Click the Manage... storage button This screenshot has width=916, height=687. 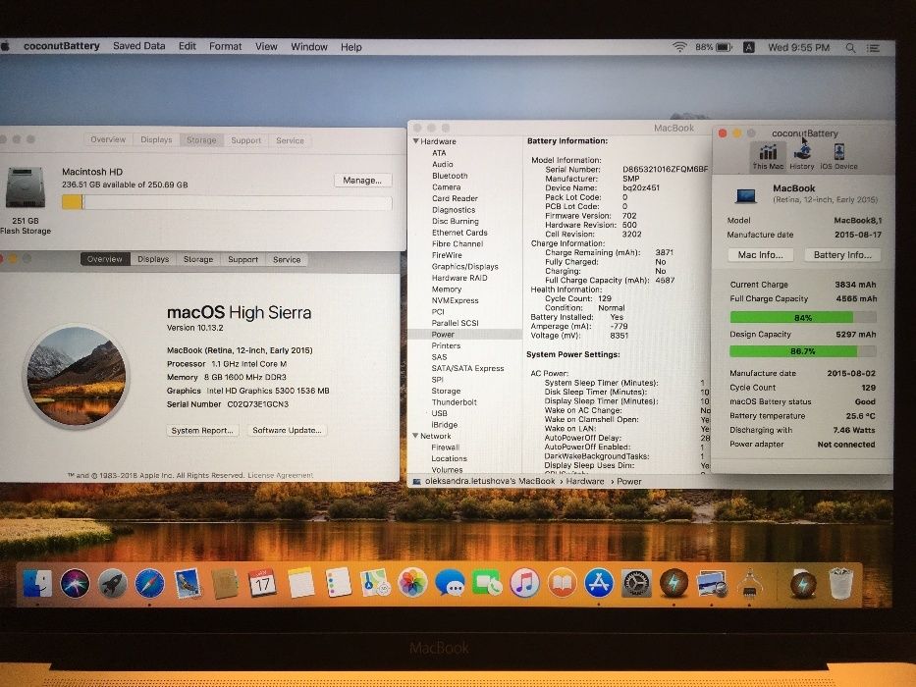coord(362,181)
